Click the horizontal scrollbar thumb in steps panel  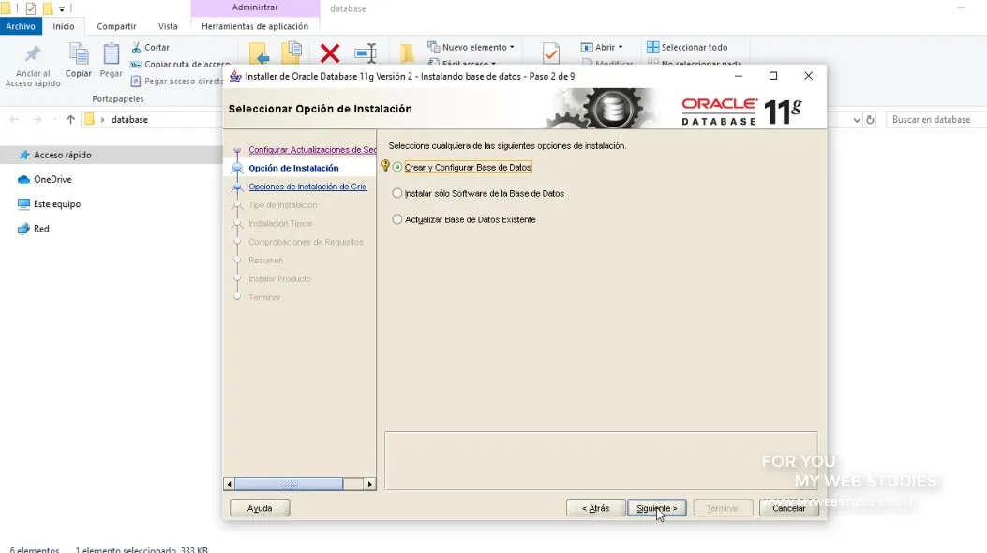pos(289,484)
